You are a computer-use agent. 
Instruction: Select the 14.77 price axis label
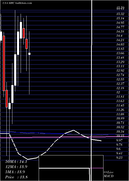click(x=120, y=27)
